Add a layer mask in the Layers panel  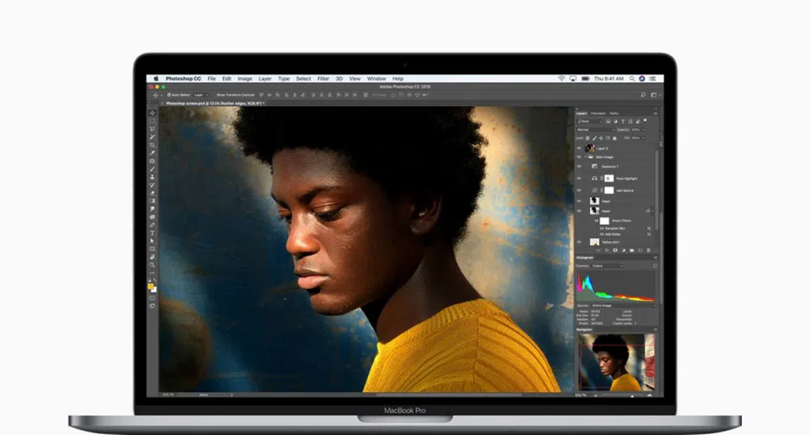615,251
